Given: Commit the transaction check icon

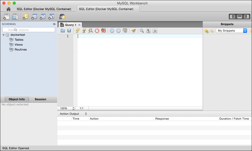Looking at the screenshot, I should coord(112,31).
